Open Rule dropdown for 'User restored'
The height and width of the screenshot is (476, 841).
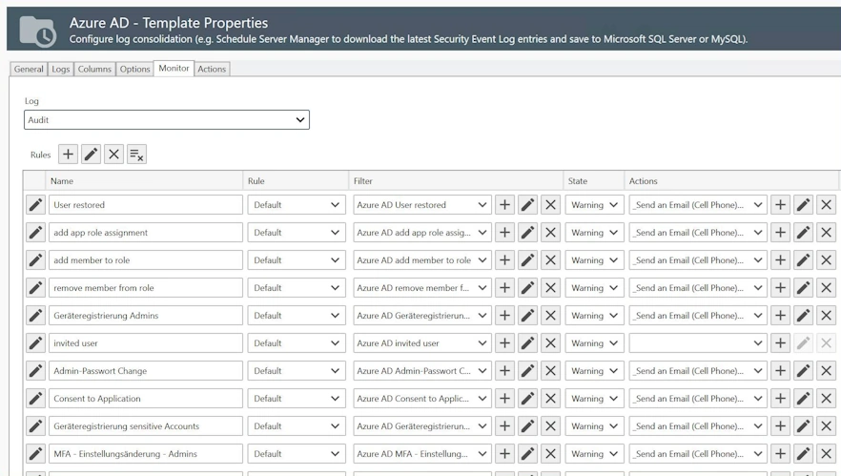(297, 204)
